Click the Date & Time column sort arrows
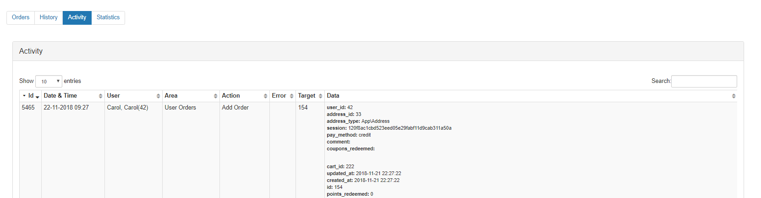 (100, 96)
